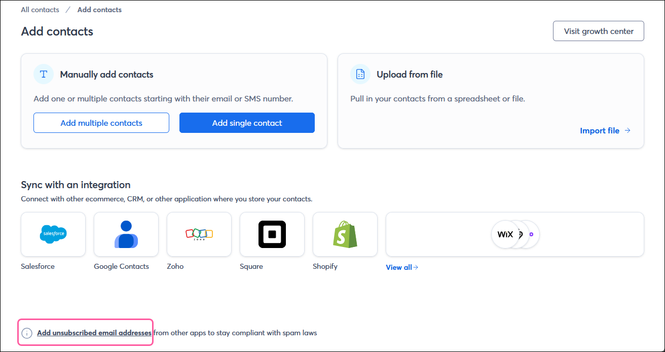Click the info icon near unsubscribed addresses note
The image size is (665, 352).
click(27, 333)
